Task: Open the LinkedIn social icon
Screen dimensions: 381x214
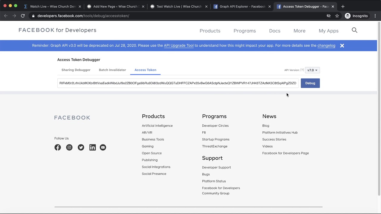Action: tap(93, 147)
